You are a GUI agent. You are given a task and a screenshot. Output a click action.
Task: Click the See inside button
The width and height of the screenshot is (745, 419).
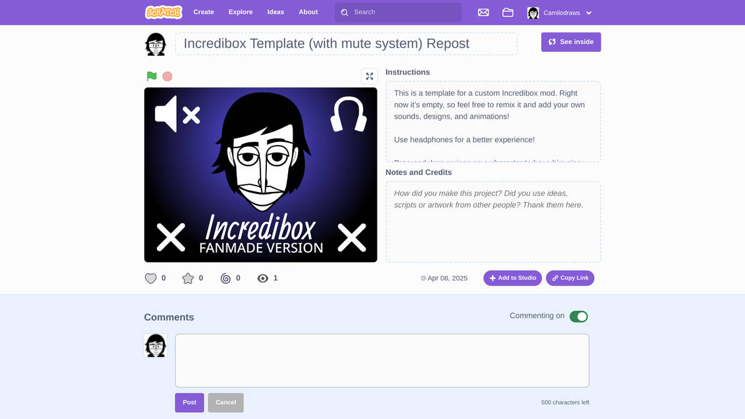[x=571, y=41]
